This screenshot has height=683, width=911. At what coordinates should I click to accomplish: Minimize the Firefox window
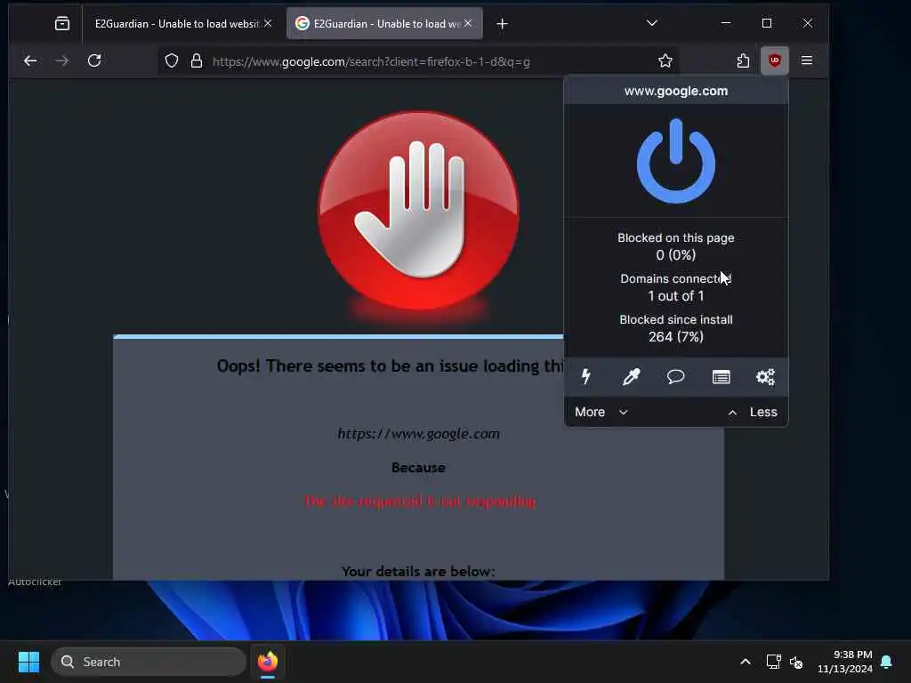click(726, 23)
